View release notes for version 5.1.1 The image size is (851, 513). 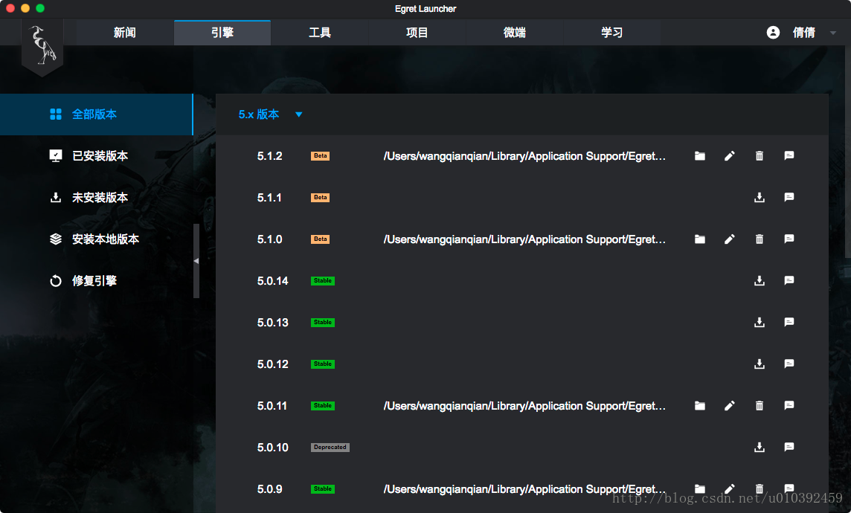point(789,197)
